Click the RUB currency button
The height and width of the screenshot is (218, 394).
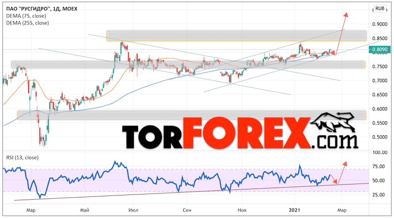point(380,9)
